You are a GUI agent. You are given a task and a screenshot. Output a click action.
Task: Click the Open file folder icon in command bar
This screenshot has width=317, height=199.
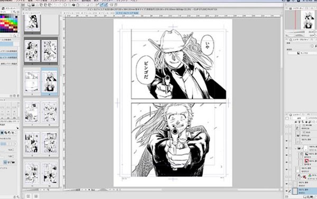coord(33,5)
